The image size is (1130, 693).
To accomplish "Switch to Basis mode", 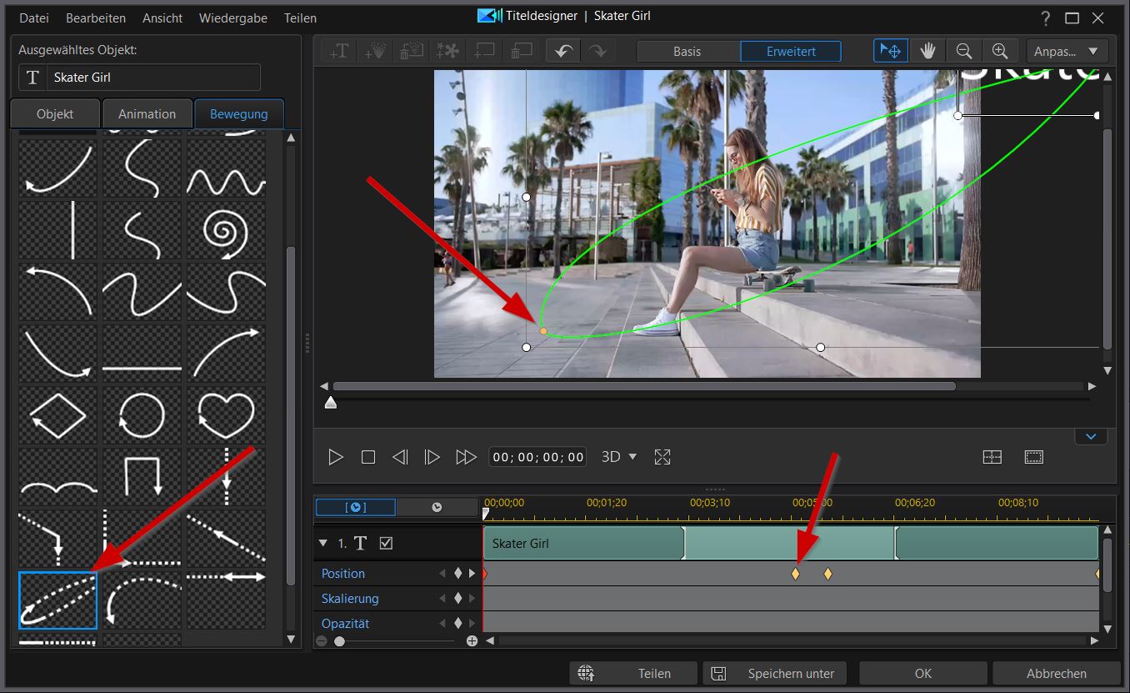I will [x=687, y=51].
